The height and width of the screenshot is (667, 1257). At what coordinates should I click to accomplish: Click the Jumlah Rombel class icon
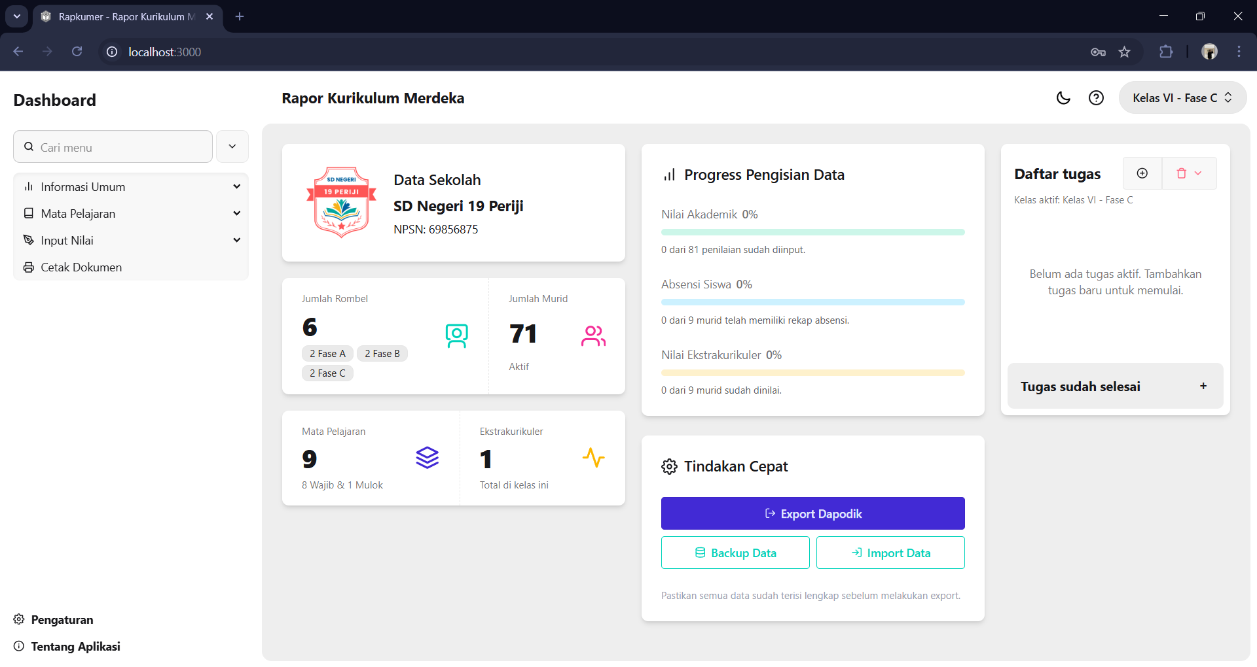coord(456,336)
